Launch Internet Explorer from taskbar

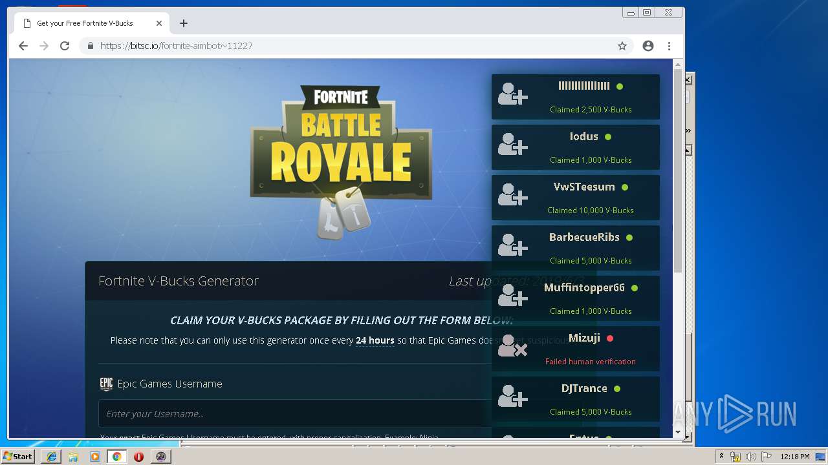tap(52, 457)
